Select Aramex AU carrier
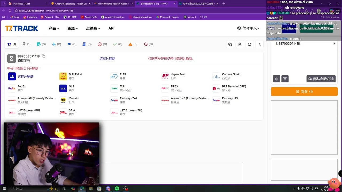The width and height of the screenshot is (342, 192). tap(32, 100)
